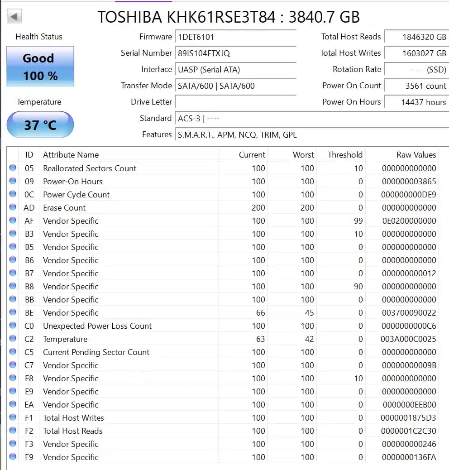Click the Good 100% health status button

40,66
